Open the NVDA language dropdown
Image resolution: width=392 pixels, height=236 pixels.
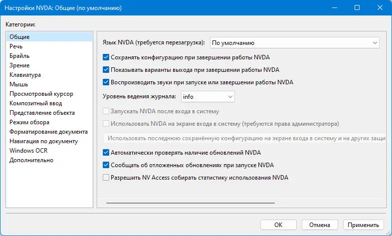(x=294, y=43)
